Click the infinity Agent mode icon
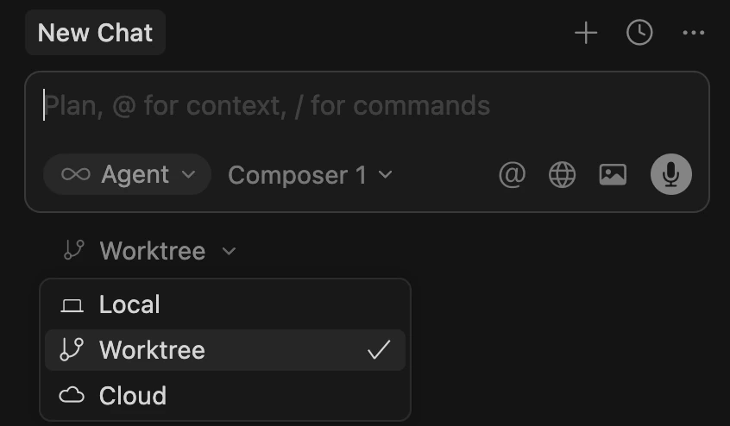The image size is (730, 426). tap(76, 175)
